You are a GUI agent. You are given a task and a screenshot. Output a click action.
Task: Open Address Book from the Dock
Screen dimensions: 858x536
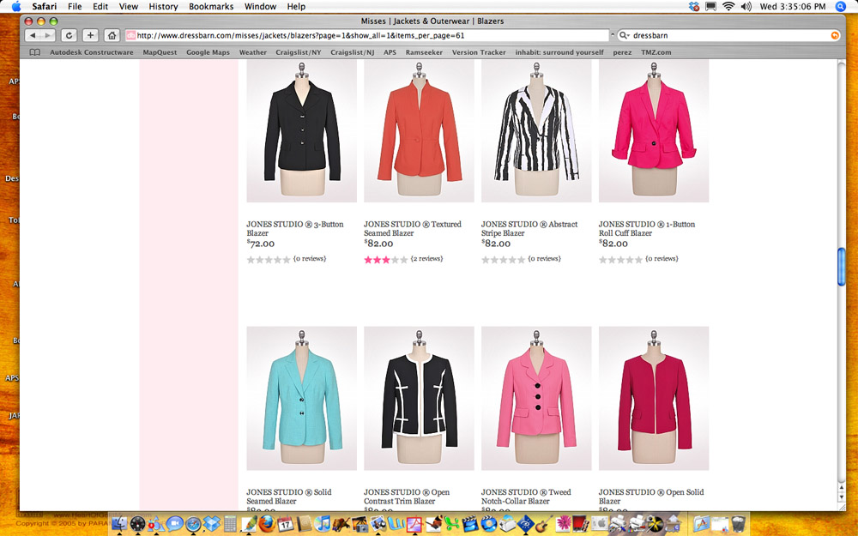[304, 524]
